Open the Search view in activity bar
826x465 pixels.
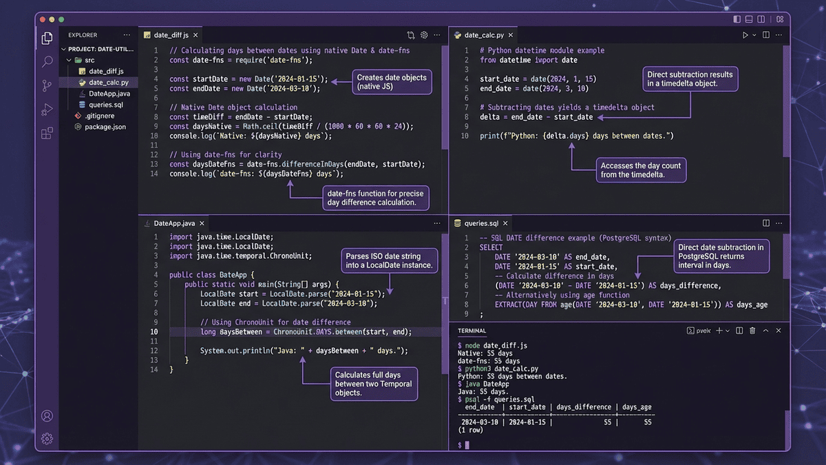coord(47,62)
